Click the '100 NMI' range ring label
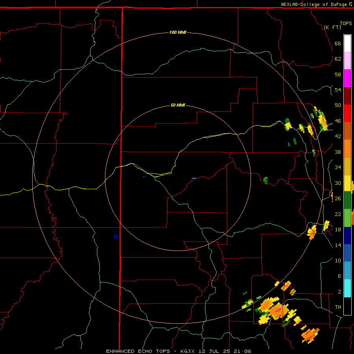 coord(178,32)
